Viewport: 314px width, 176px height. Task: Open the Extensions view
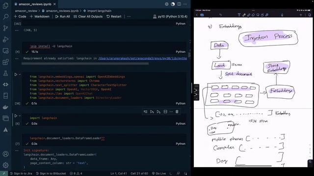(5, 62)
